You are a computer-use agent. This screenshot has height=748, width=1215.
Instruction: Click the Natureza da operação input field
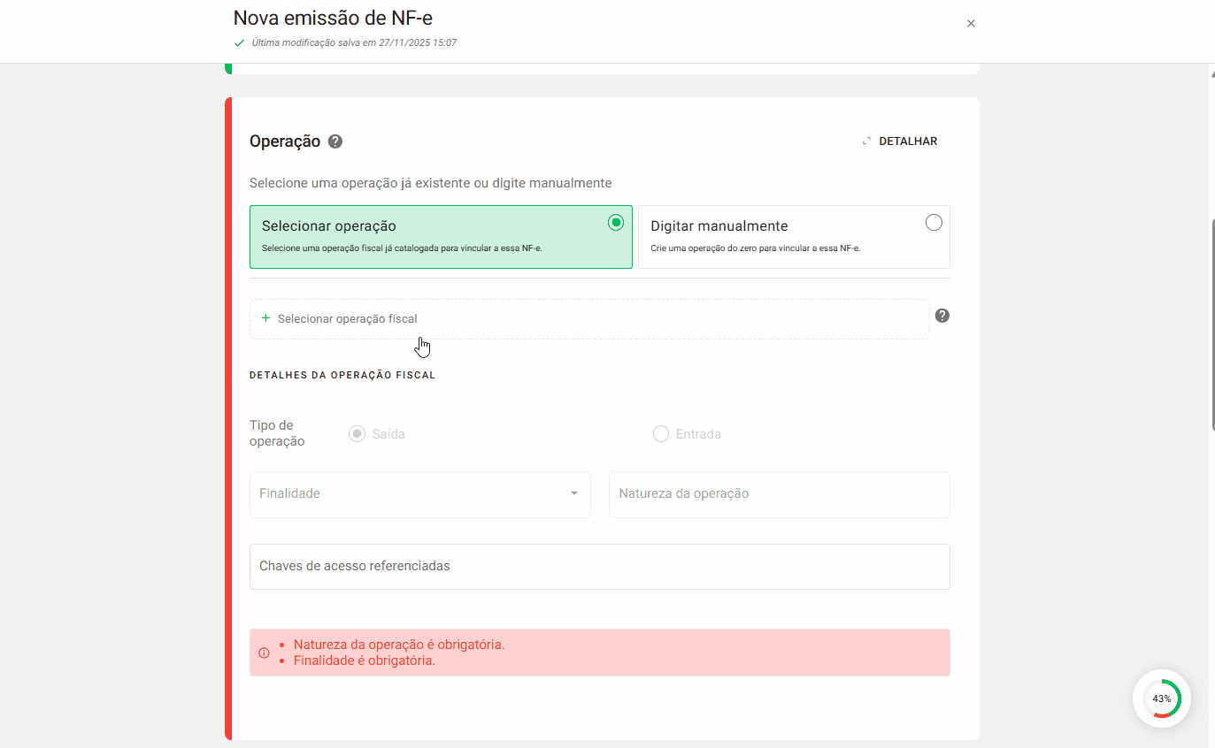[779, 494]
